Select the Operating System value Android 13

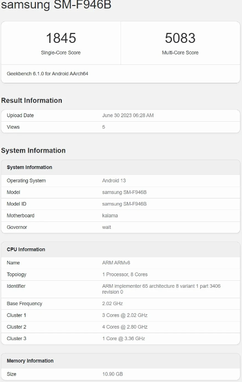(x=114, y=181)
